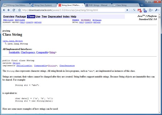The height and width of the screenshot is (115, 162).
Task: Click the NO FRAMES link
Action: tap(86, 20)
